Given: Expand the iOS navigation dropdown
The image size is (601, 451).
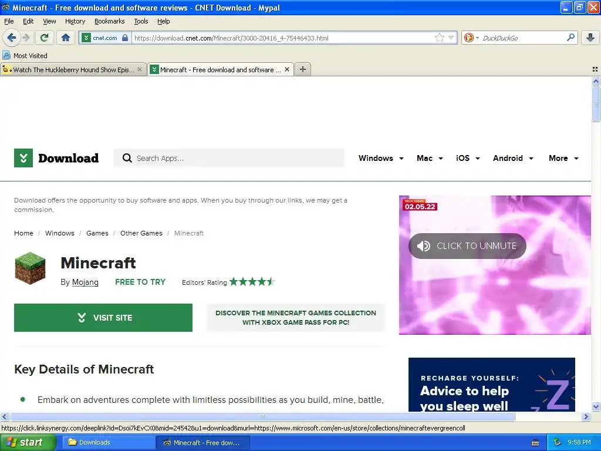Looking at the screenshot, I should tap(468, 158).
